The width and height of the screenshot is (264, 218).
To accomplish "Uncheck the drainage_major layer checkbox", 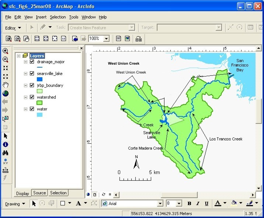I will click(x=32, y=62).
